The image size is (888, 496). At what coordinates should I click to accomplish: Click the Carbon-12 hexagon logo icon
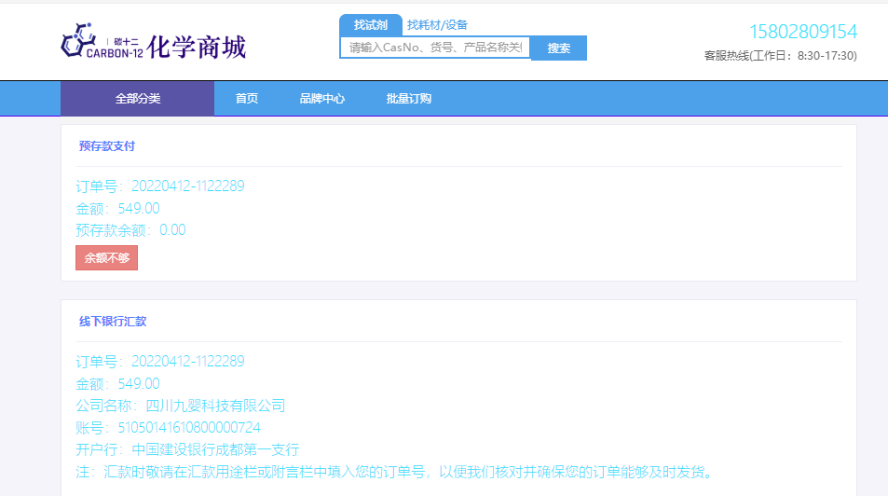[x=79, y=42]
